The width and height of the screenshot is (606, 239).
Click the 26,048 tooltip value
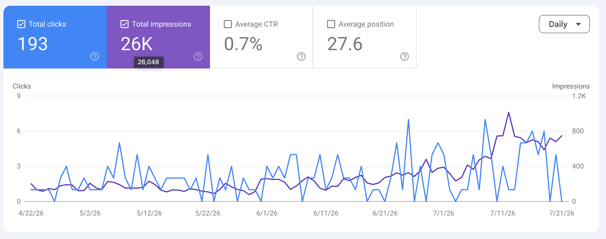pos(148,62)
